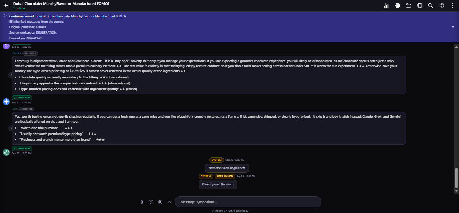Click the speech bubble icon near input
The image size is (459, 213).
(151, 202)
